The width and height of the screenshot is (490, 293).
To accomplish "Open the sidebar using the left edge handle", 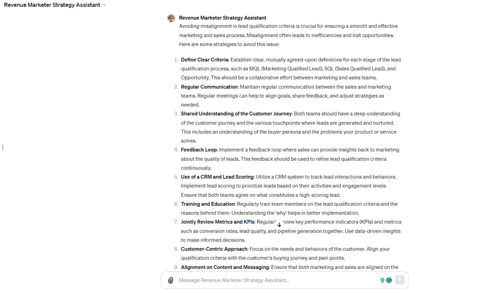I will click(2, 147).
